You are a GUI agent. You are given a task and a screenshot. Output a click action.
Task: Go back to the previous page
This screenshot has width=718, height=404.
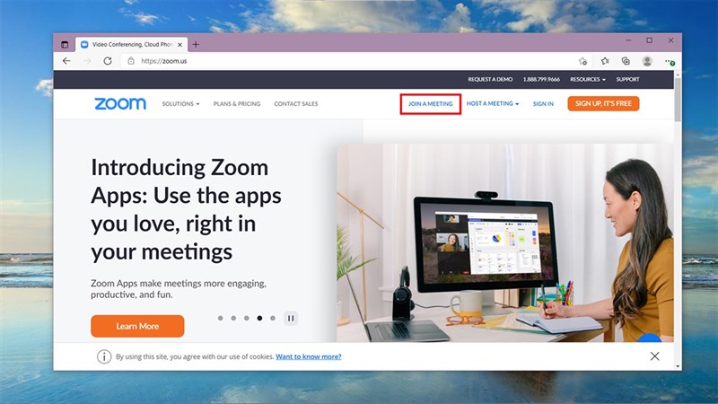pos(66,60)
